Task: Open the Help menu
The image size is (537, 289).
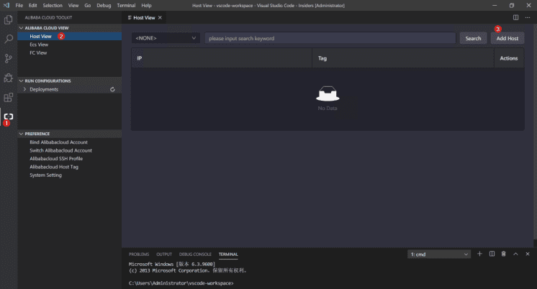Action: point(146,6)
